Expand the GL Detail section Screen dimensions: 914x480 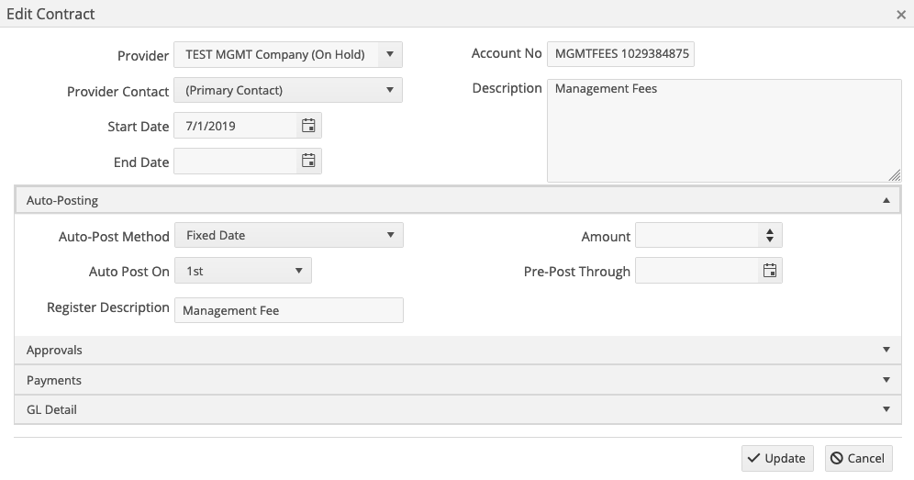click(x=458, y=409)
